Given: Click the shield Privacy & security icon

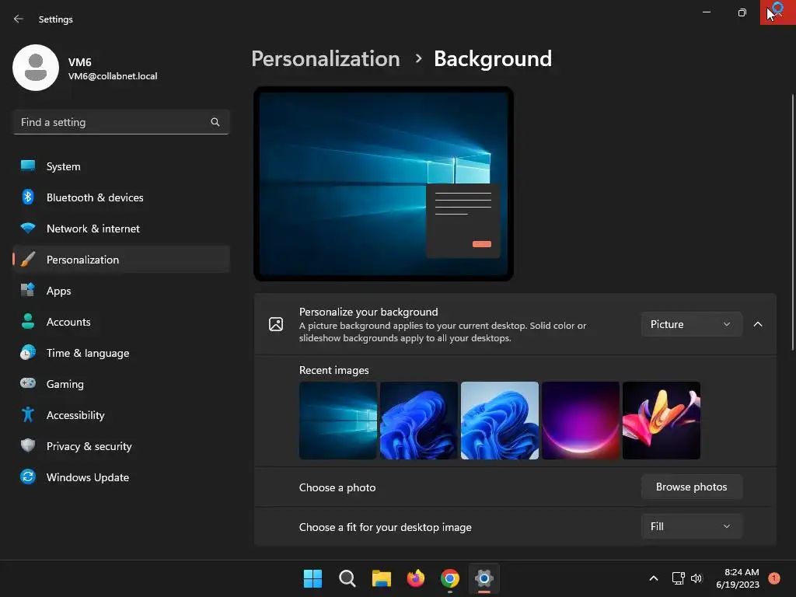Looking at the screenshot, I should click(28, 445).
